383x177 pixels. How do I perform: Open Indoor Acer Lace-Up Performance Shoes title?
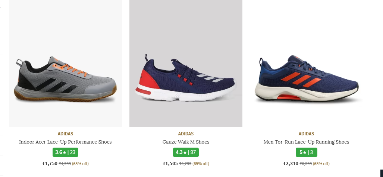coord(65,142)
